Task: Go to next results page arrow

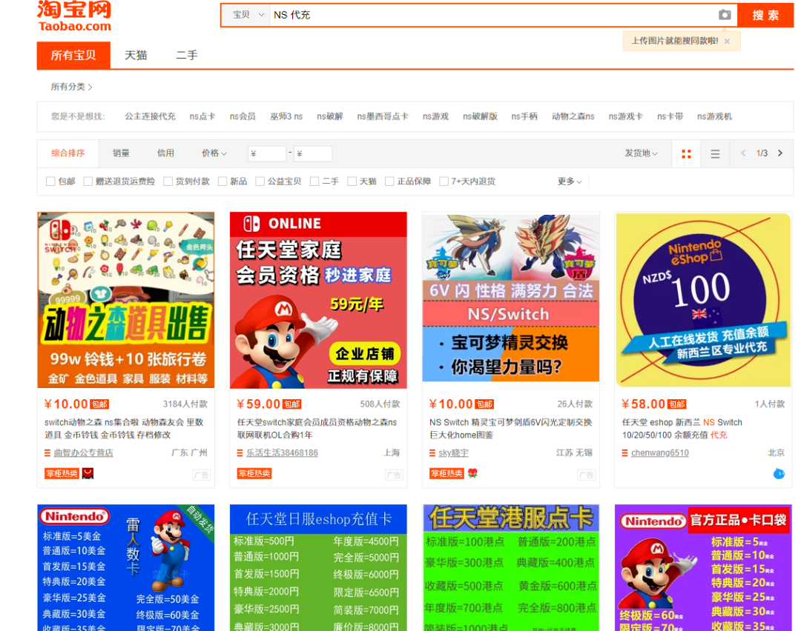Action: [780, 153]
